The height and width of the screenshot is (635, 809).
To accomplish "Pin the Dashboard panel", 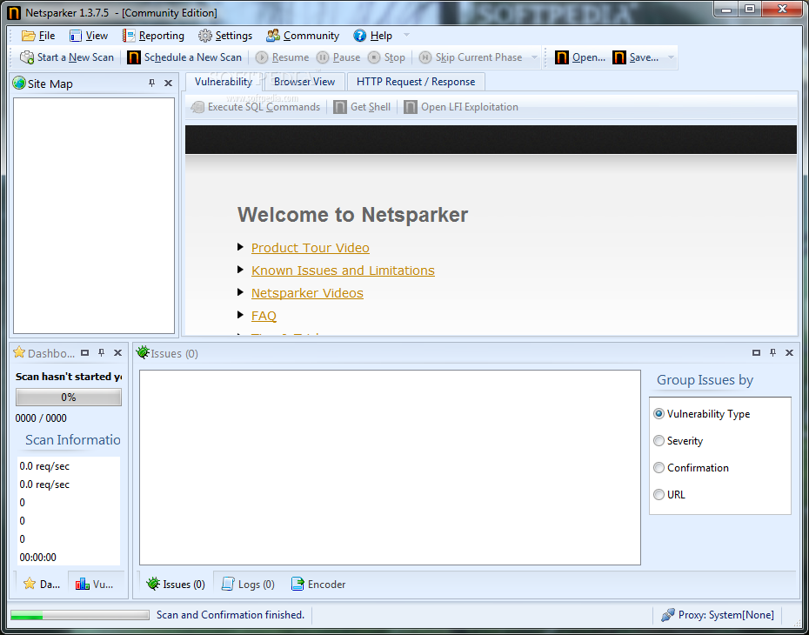I will click(102, 353).
